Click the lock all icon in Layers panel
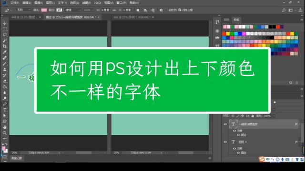The image size is (305, 171). (253, 116)
